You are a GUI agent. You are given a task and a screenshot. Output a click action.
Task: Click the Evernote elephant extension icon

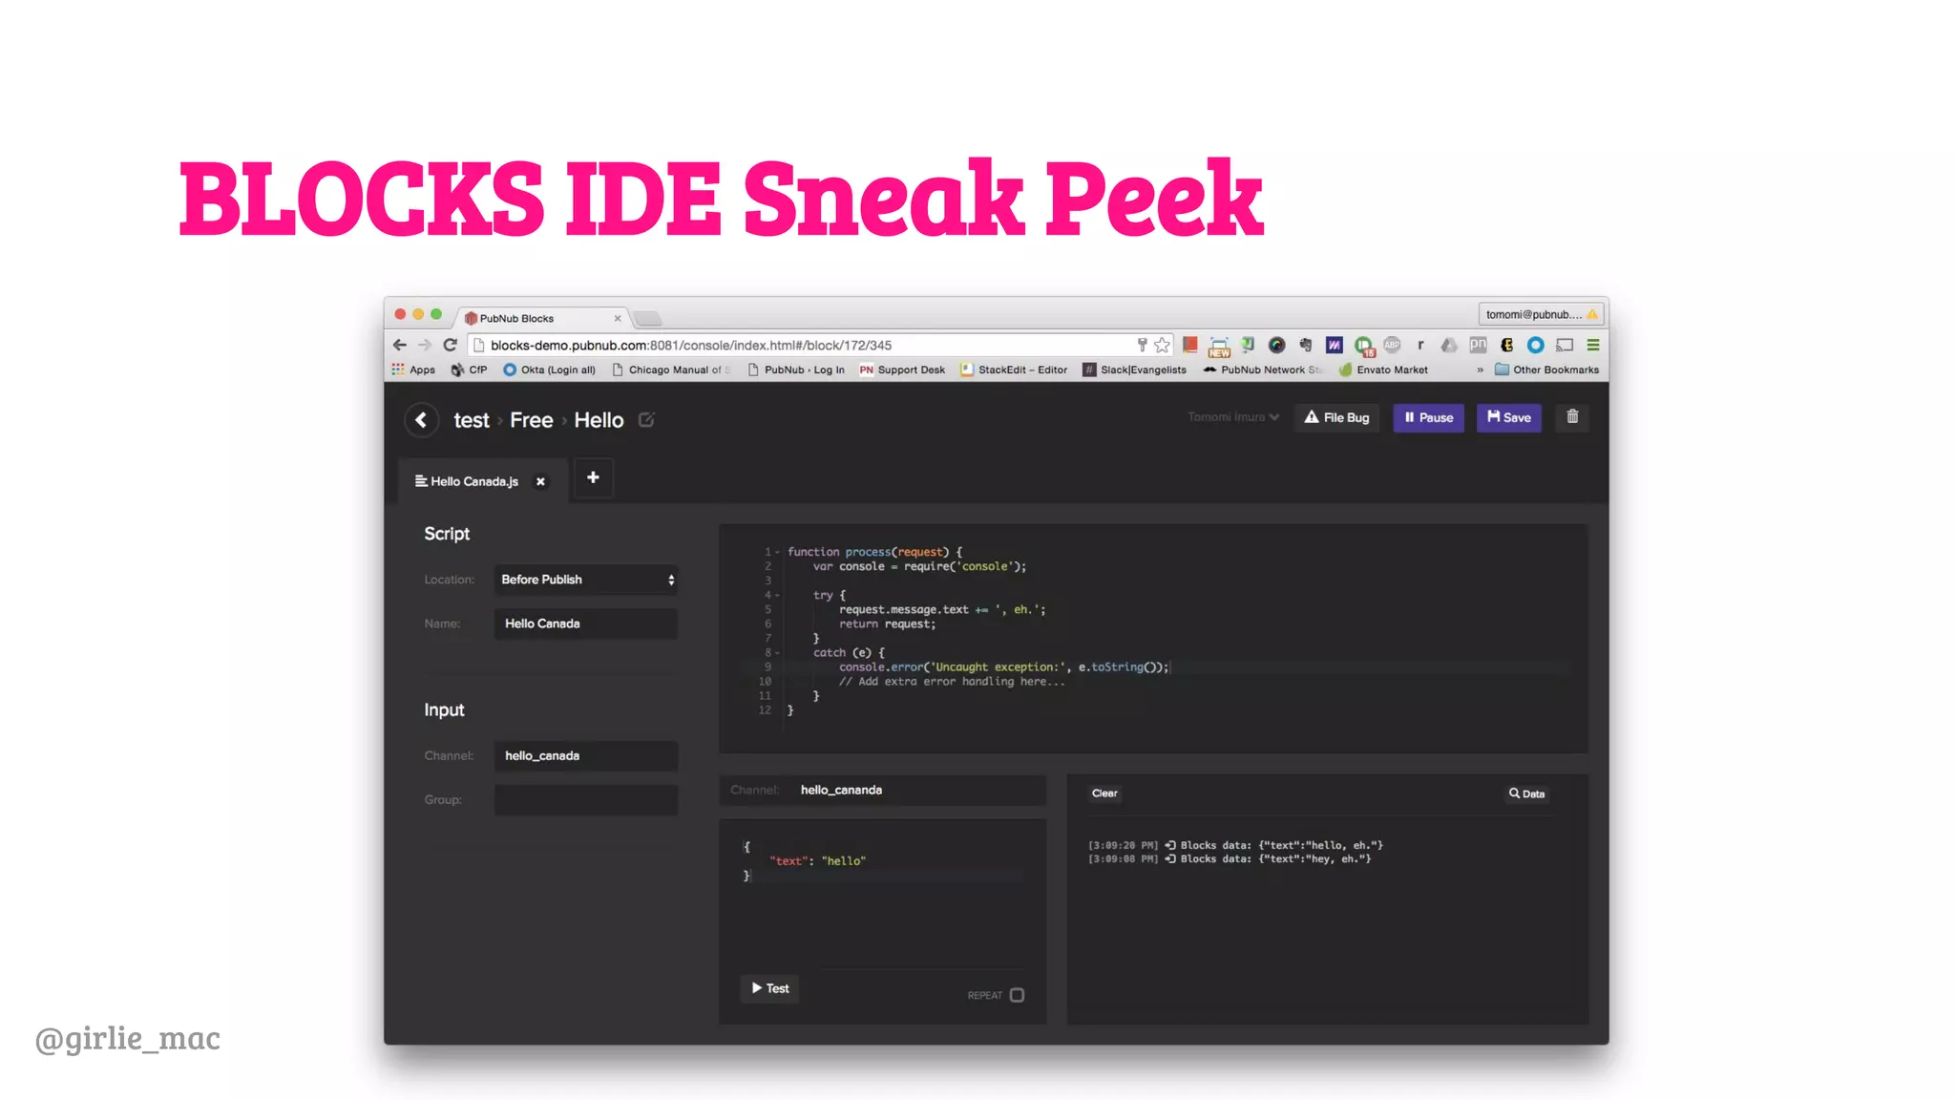tap(1306, 345)
